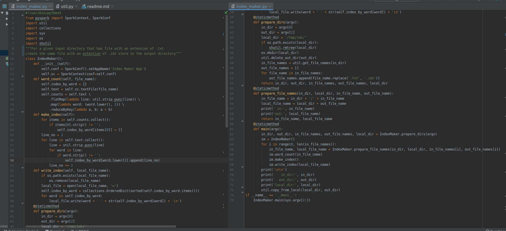
Task: Click the file icon at top of left panel
Action: pyautogui.click(x=7, y=13)
